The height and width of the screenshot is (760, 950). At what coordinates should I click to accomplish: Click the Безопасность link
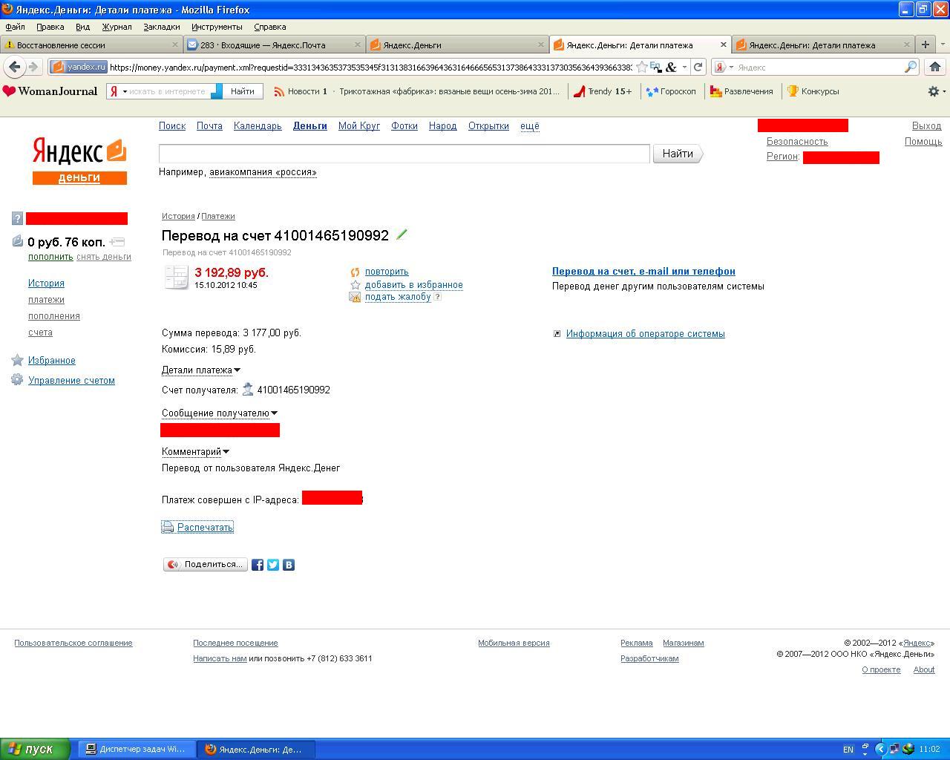coord(797,142)
